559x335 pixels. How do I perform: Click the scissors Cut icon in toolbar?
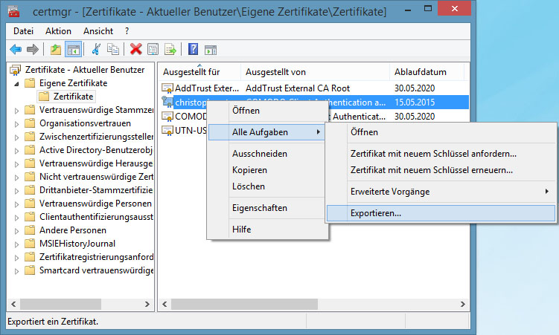[x=96, y=49]
